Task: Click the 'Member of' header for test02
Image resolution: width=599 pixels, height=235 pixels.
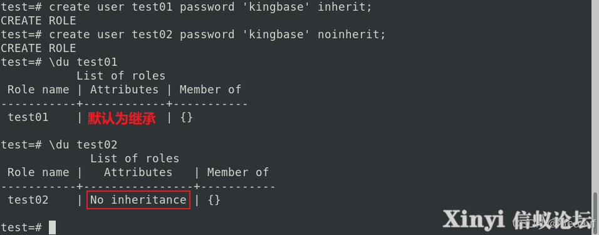Action: point(238,172)
